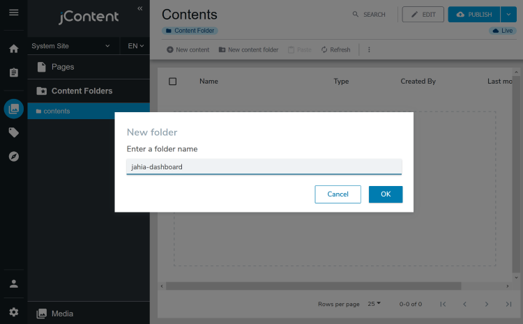Image resolution: width=523 pixels, height=324 pixels.
Task: Sort by the Type column
Action: (x=341, y=82)
